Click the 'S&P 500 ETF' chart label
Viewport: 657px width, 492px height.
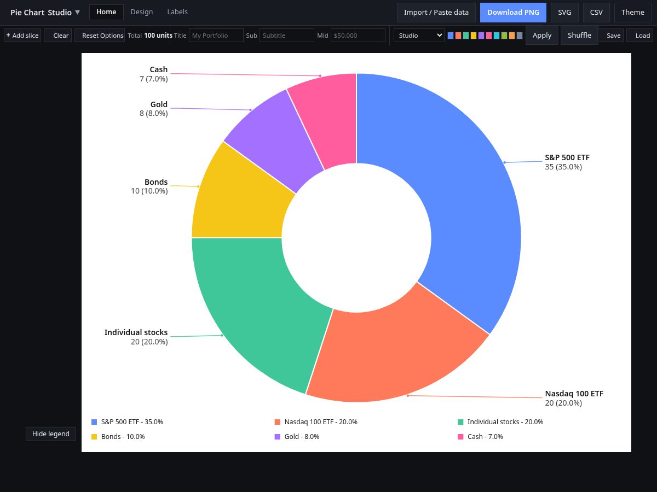(567, 157)
